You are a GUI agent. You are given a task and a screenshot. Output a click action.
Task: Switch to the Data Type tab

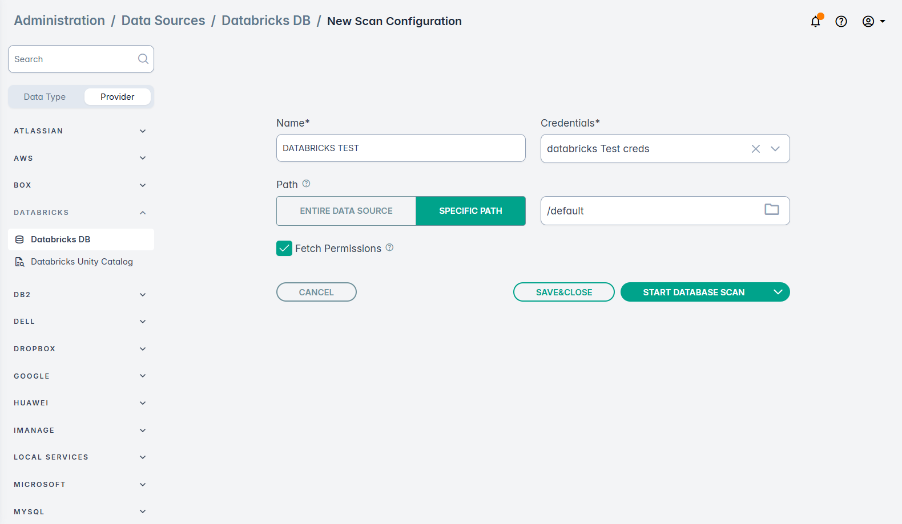(45, 97)
